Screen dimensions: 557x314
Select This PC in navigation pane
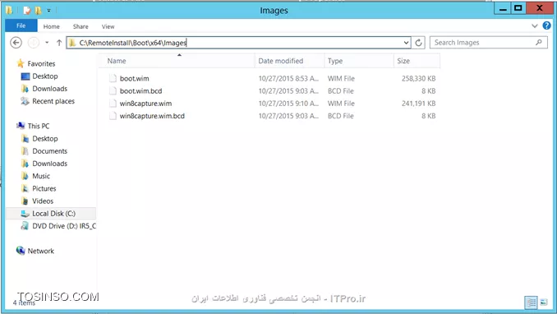39,126
